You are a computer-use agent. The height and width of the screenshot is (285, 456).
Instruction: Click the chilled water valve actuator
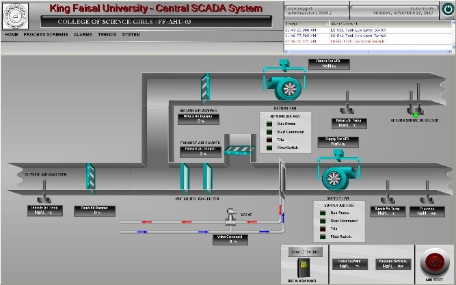(232, 217)
